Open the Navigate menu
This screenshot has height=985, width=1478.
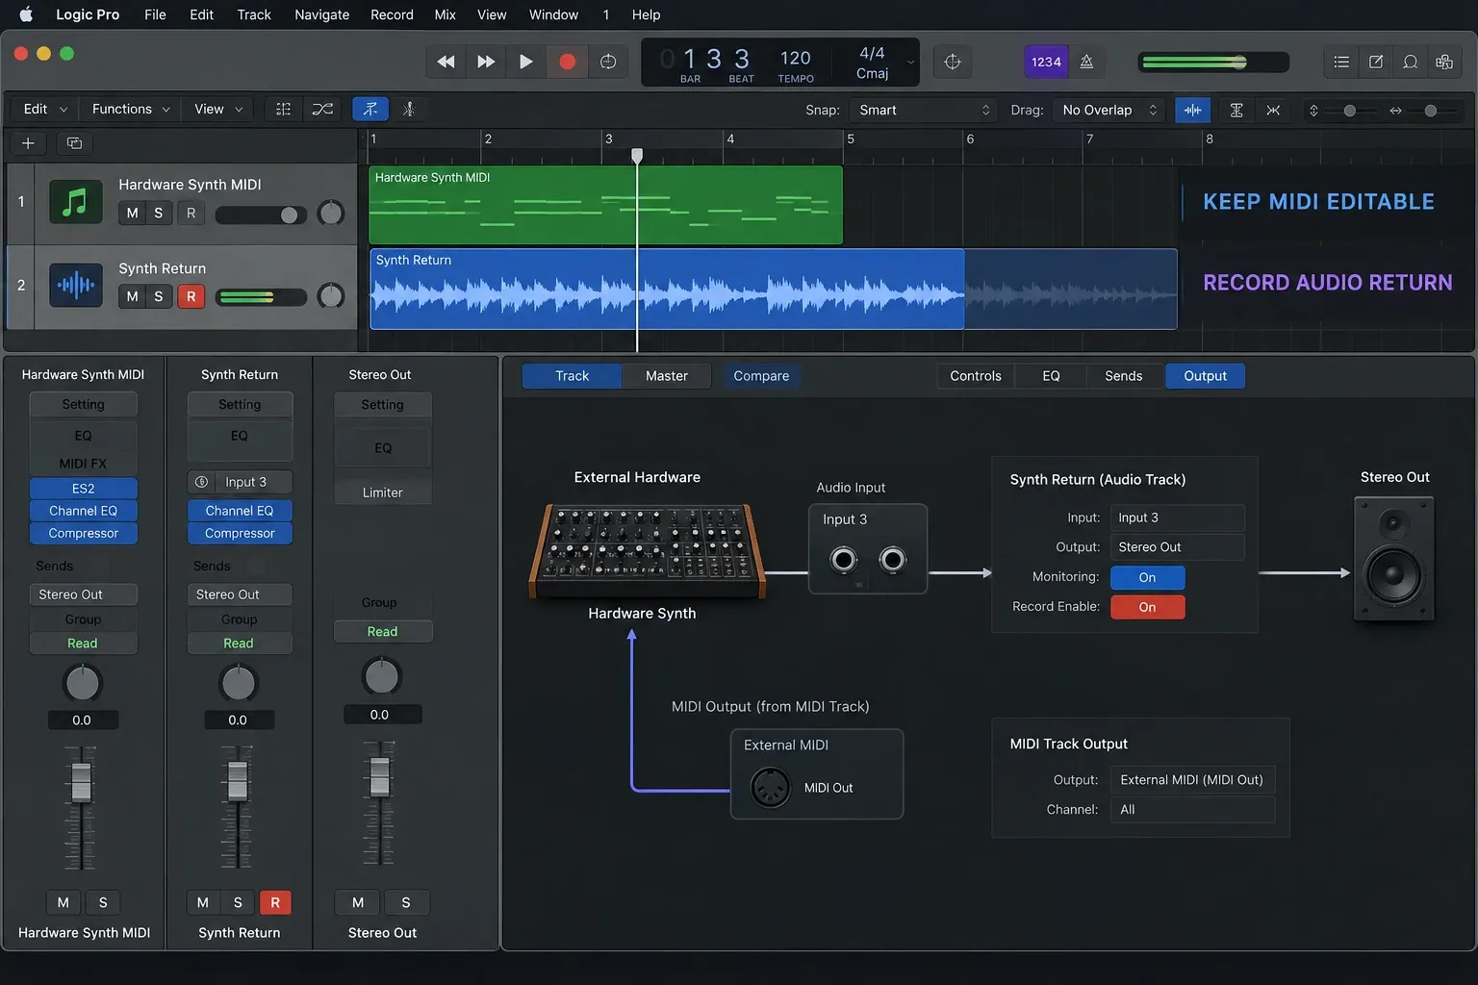coord(321,14)
